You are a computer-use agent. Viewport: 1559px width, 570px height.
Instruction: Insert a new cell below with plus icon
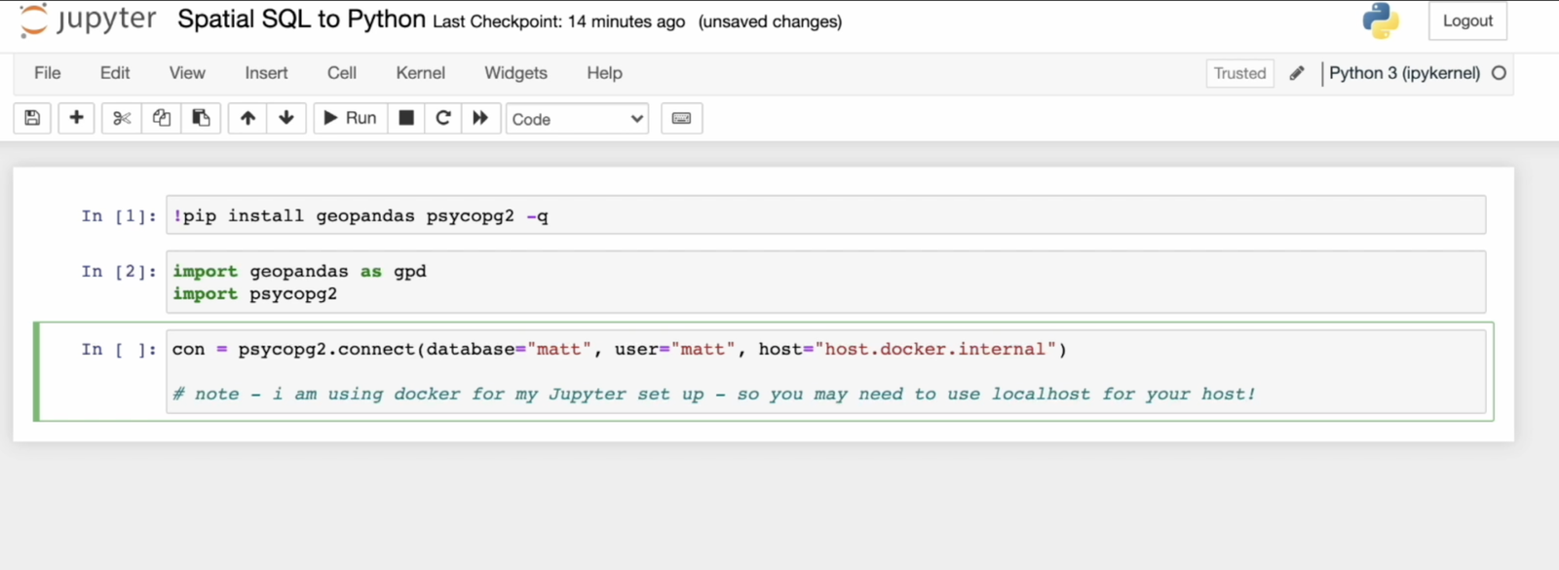point(76,118)
